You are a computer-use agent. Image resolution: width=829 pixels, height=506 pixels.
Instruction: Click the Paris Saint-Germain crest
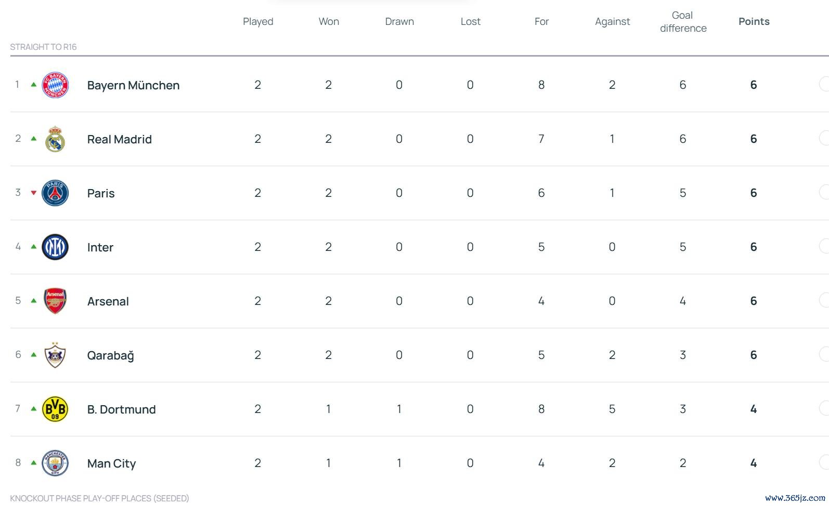tap(55, 193)
